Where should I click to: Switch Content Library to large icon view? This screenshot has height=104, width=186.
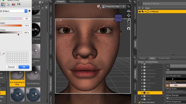[46, 8]
